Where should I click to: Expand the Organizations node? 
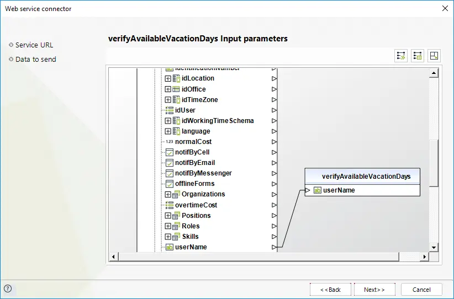pos(168,194)
